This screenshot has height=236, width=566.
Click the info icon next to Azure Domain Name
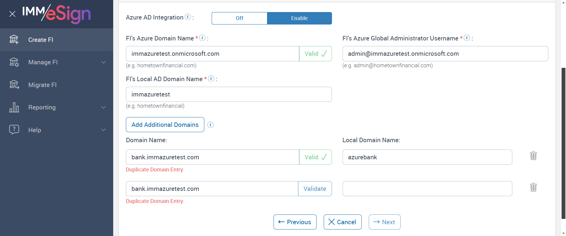202,38
